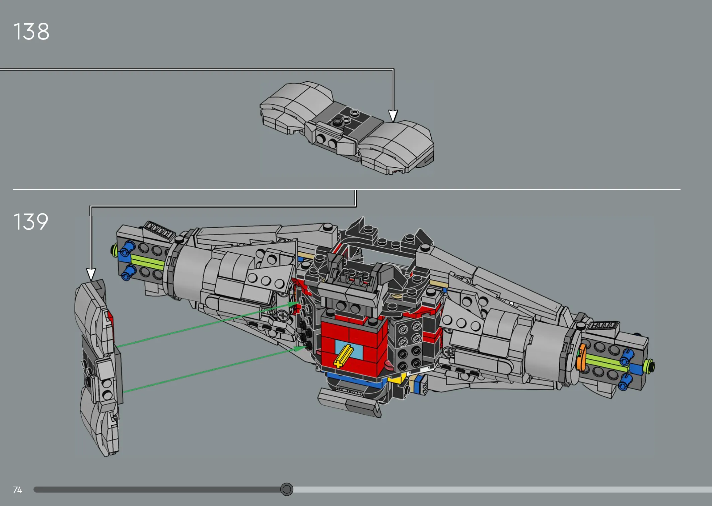The image size is (712, 506).
Task: Click the unfilled light part of the progress bar
Action: (502, 490)
